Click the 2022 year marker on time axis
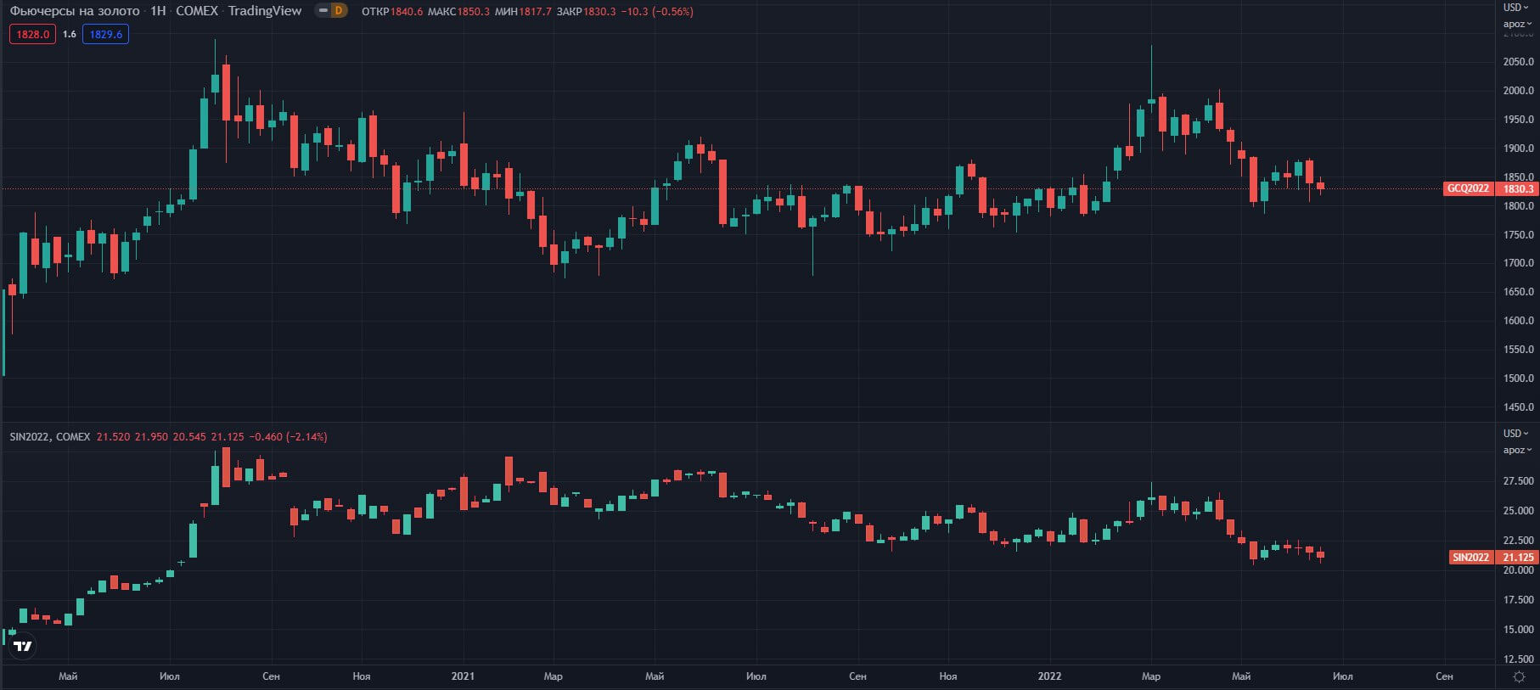 (1049, 676)
